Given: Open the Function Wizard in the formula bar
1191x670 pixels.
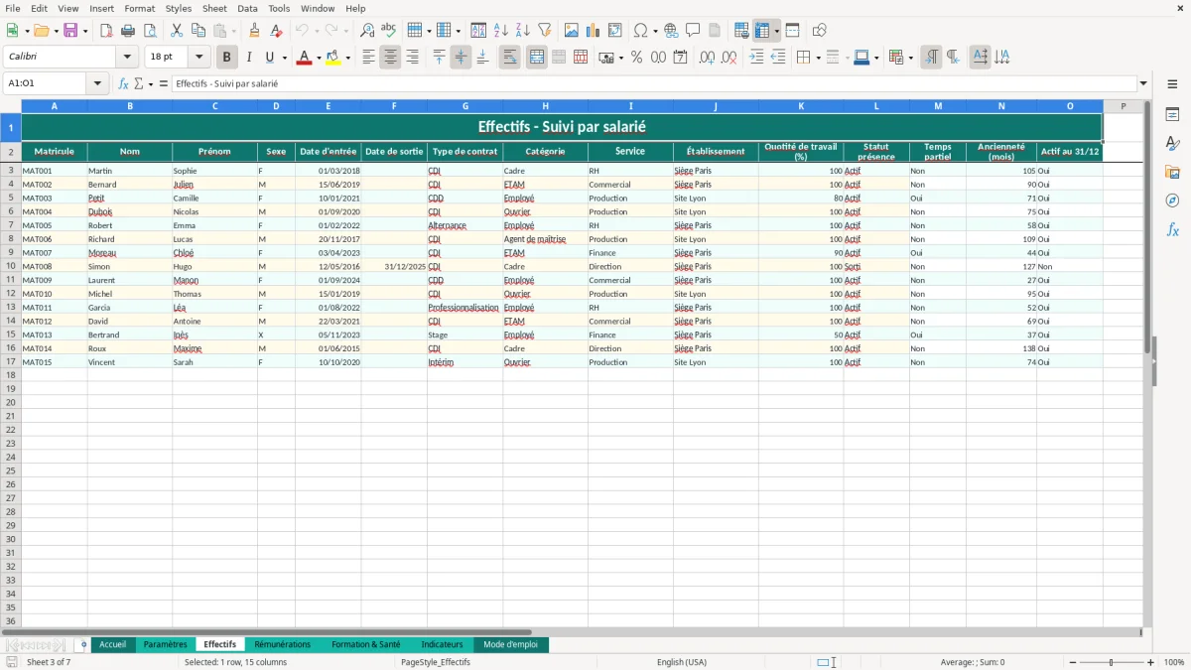Looking at the screenshot, I should 124,84.
